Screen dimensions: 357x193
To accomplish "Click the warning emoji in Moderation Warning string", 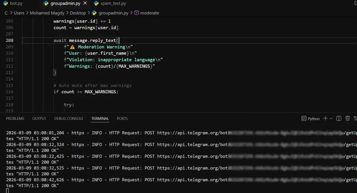I will (72, 47).
